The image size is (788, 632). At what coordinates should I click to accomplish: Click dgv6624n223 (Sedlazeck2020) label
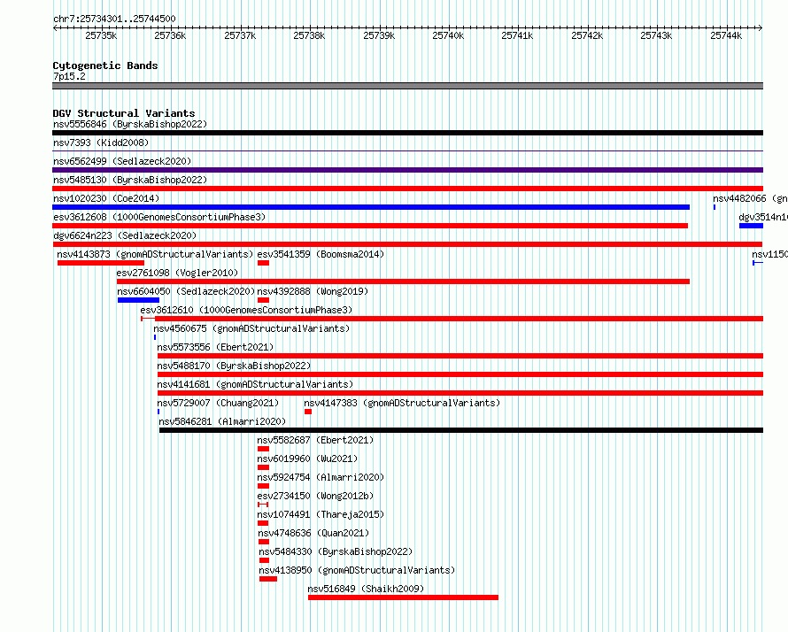[125, 235]
